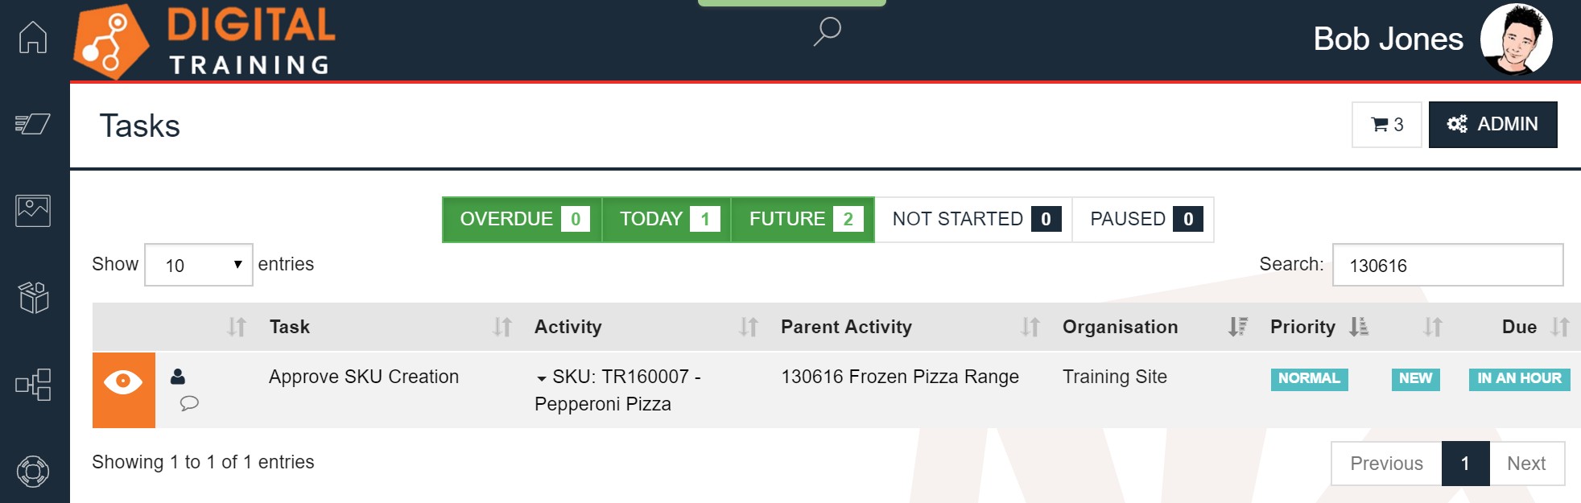Screen dimensions: 1581x503
Task: Click the comment bubble icon in task row
Action: (x=189, y=403)
